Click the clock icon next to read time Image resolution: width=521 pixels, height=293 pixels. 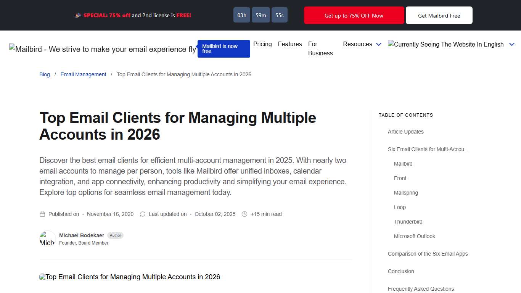[x=244, y=214]
